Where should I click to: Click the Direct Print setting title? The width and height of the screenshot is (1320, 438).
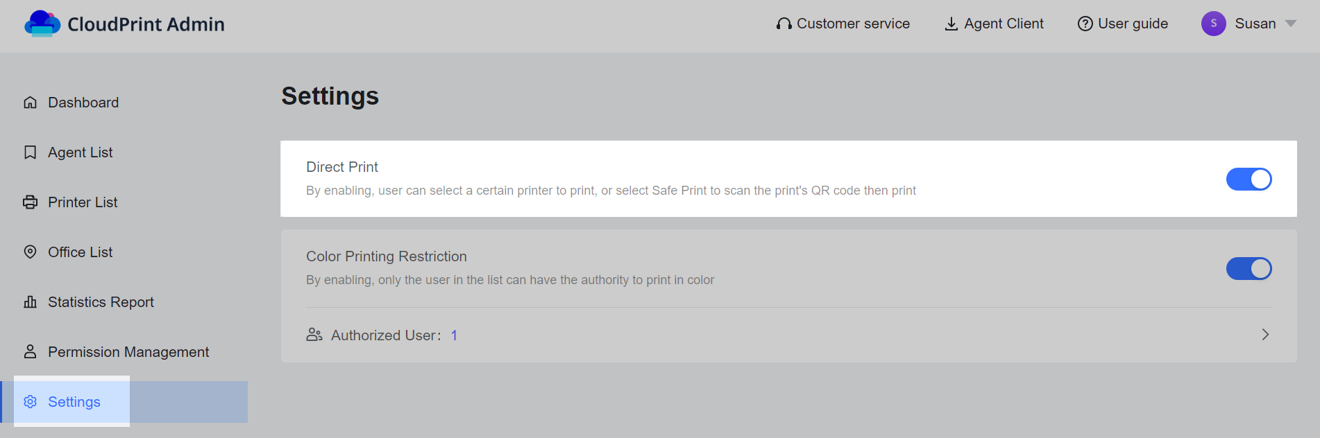tap(342, 167)
